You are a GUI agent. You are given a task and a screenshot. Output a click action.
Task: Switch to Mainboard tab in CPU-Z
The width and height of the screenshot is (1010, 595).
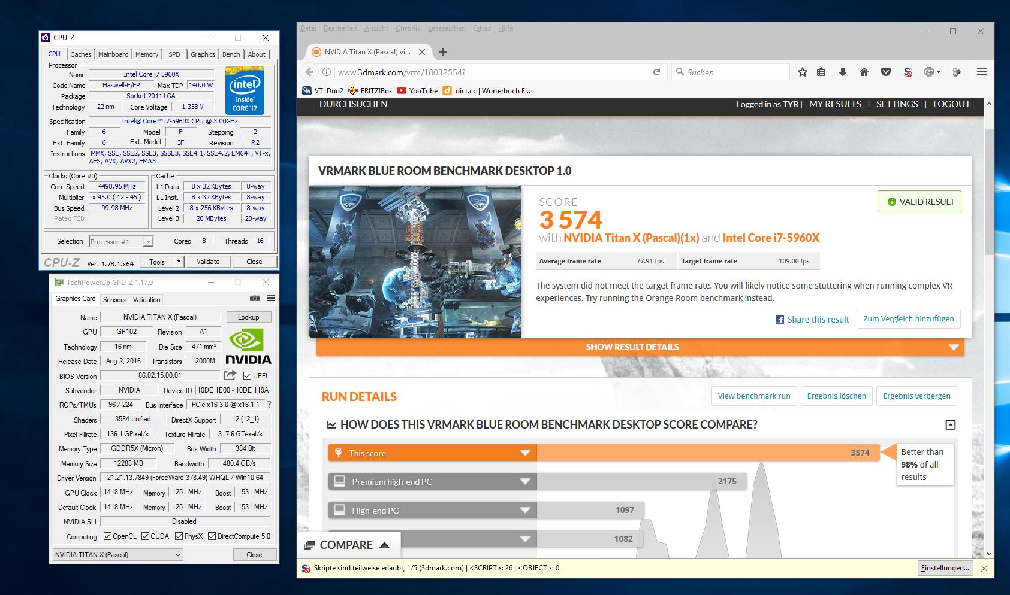[113, 54]
